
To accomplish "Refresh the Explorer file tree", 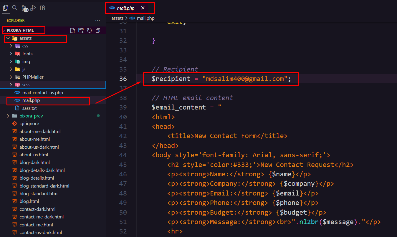I will pos(90,30).
